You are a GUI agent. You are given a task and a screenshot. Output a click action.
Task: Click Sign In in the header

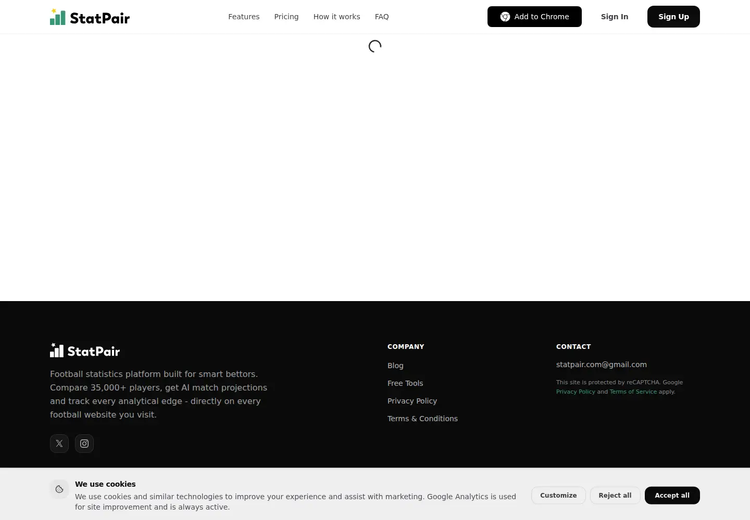(615, 17)
